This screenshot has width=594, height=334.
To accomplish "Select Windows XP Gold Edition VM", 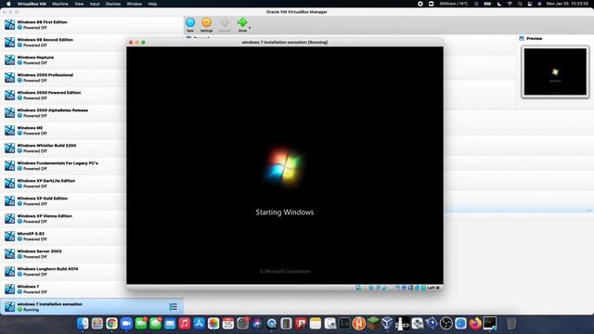I will point(92,200).
